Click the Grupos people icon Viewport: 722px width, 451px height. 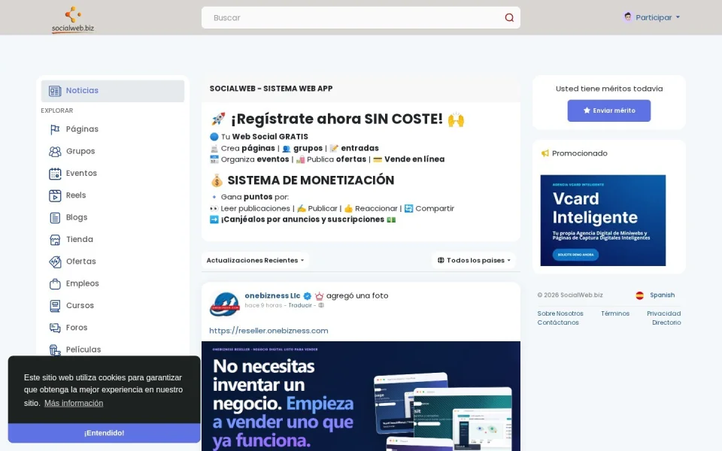(x=55, y=151)
